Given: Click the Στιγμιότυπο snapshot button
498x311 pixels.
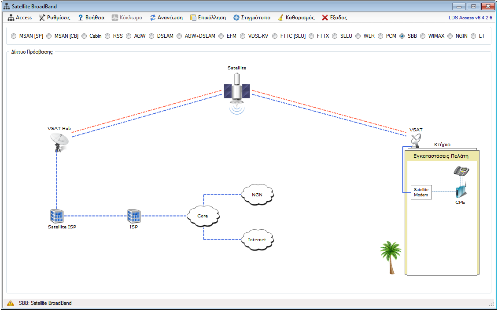Looking at the screenshot, I should coord(251,18).
